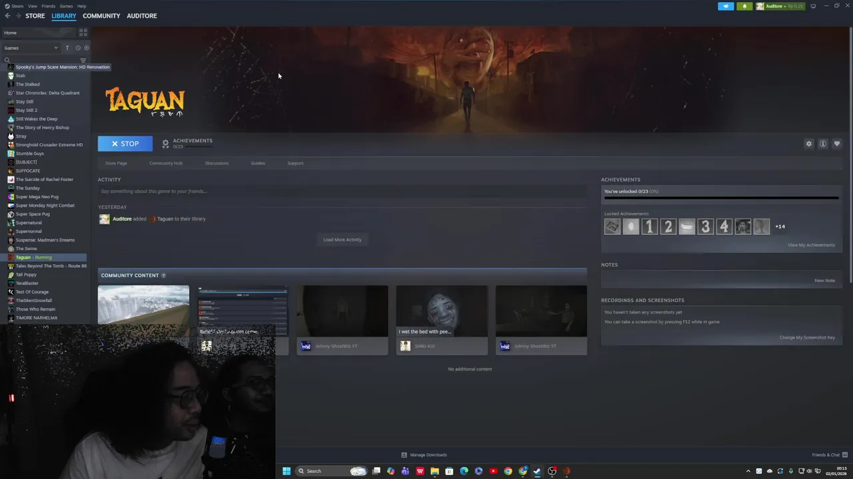Toggle sort by recent activity clock icon
This screenshot has height=479, width=853.
pos(77,48)
